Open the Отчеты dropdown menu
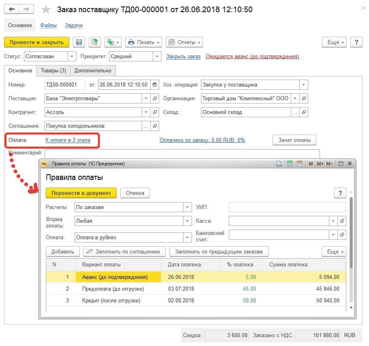 tap(184, 42)
